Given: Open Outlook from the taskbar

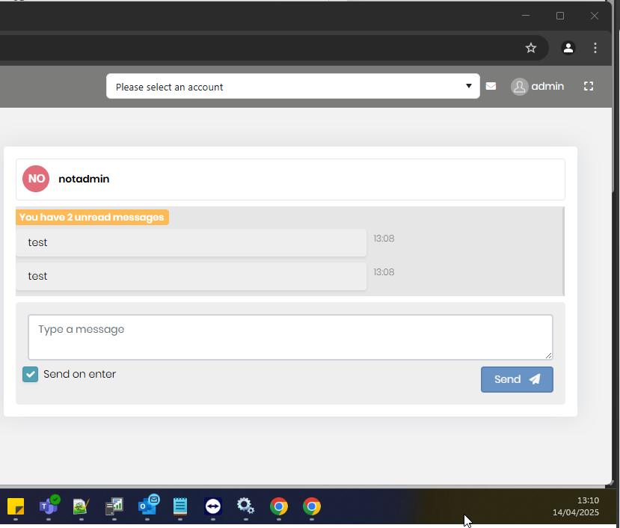Looking at the screenshot, I should (x=148, y=506).
